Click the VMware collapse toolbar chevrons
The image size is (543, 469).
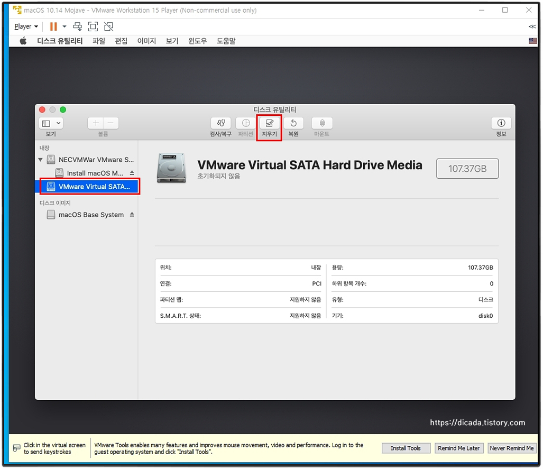[532, 26]
